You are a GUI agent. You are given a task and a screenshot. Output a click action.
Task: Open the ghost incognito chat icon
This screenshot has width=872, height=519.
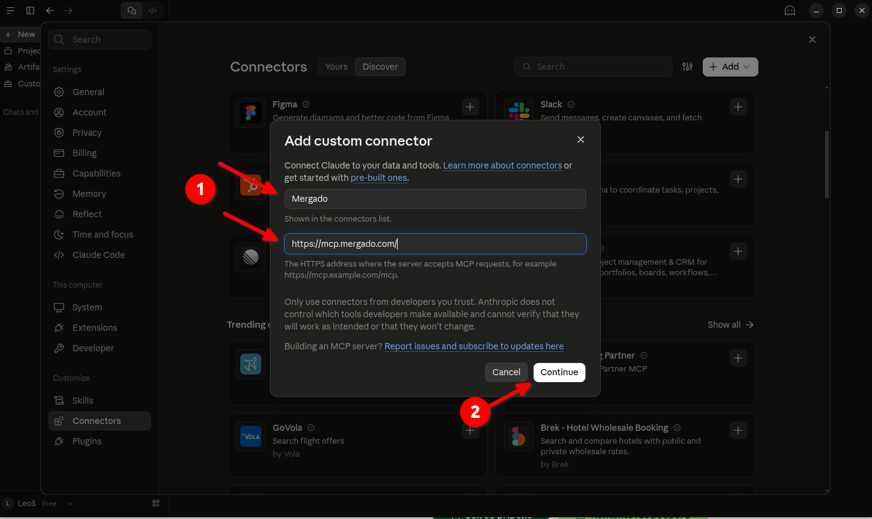(x=790, y=10)
